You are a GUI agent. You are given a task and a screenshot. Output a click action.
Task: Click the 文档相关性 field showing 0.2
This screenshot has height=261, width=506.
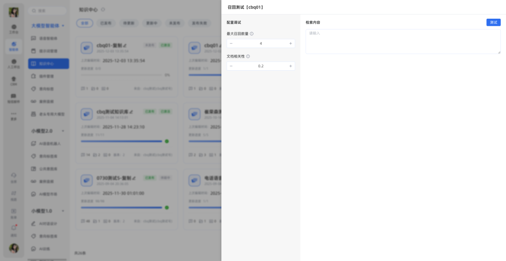(260, 66)
